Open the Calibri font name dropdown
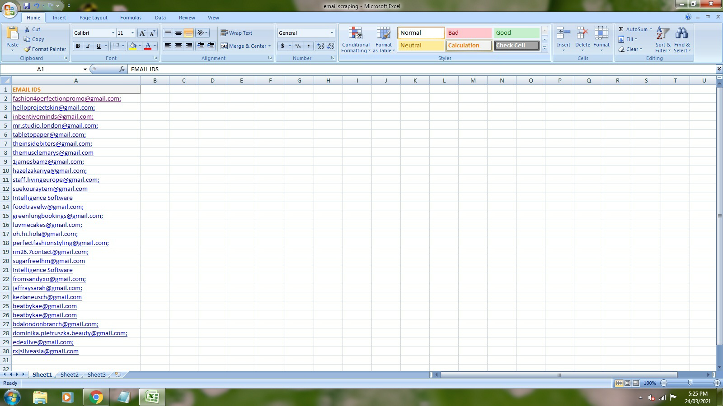This screenshot has height=406, width=723. tap(113, 33)
